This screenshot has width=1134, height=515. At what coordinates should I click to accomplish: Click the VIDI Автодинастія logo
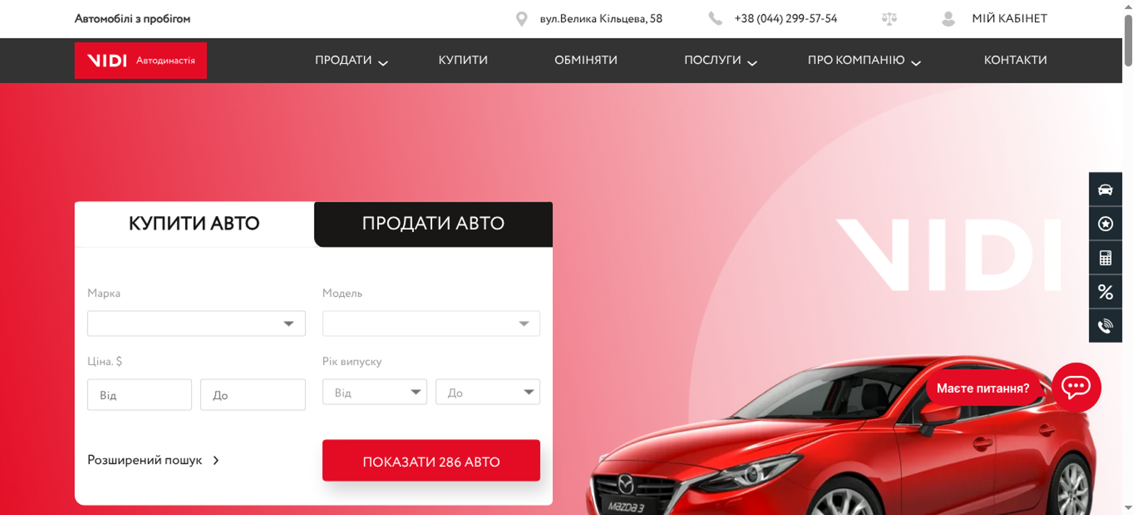point(141,60)
